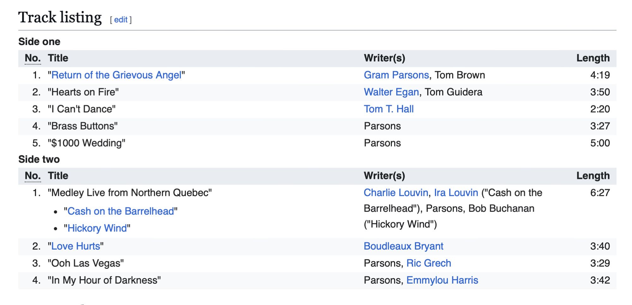
Task: Open the Hickory Wind song link
Action: click(x=97, y=228)
